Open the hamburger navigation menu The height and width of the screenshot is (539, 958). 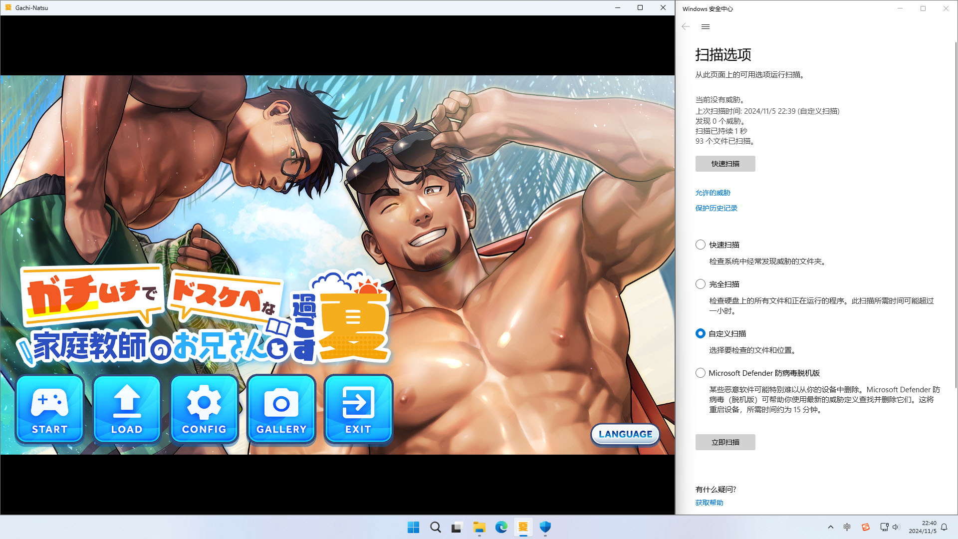click(705, 27)
